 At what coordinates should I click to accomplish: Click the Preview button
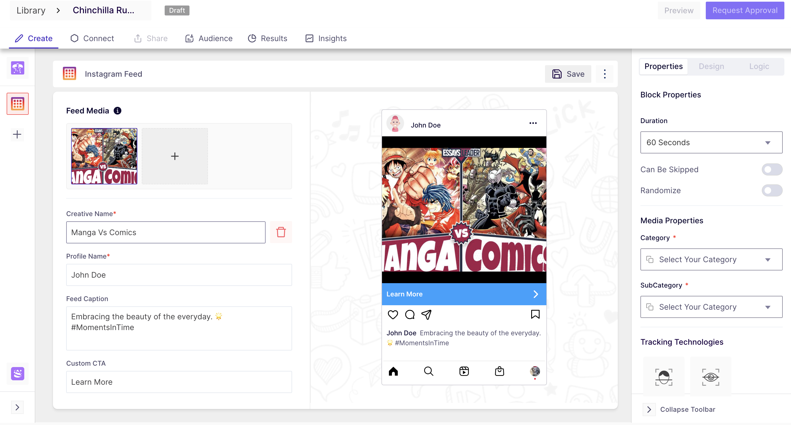coord(679,10)
